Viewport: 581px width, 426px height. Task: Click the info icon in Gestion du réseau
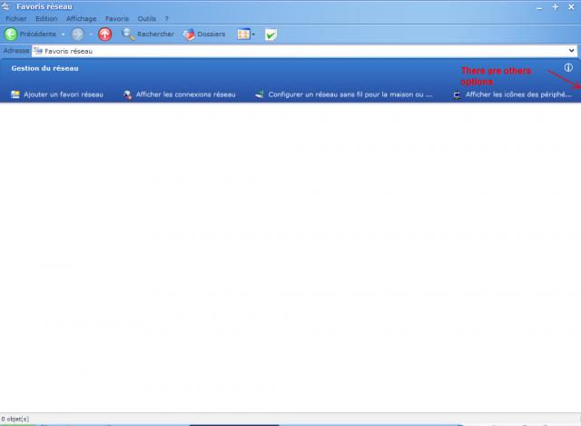pyautogui.click(x=568, y=67)
